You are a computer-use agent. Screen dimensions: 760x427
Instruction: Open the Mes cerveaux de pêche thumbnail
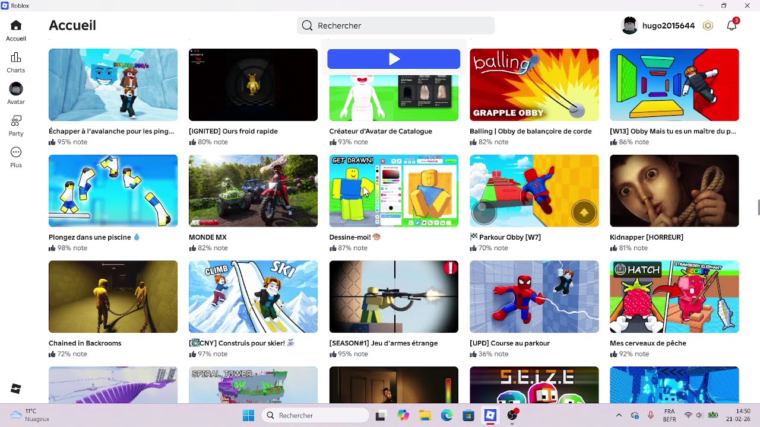click(674, 297)
